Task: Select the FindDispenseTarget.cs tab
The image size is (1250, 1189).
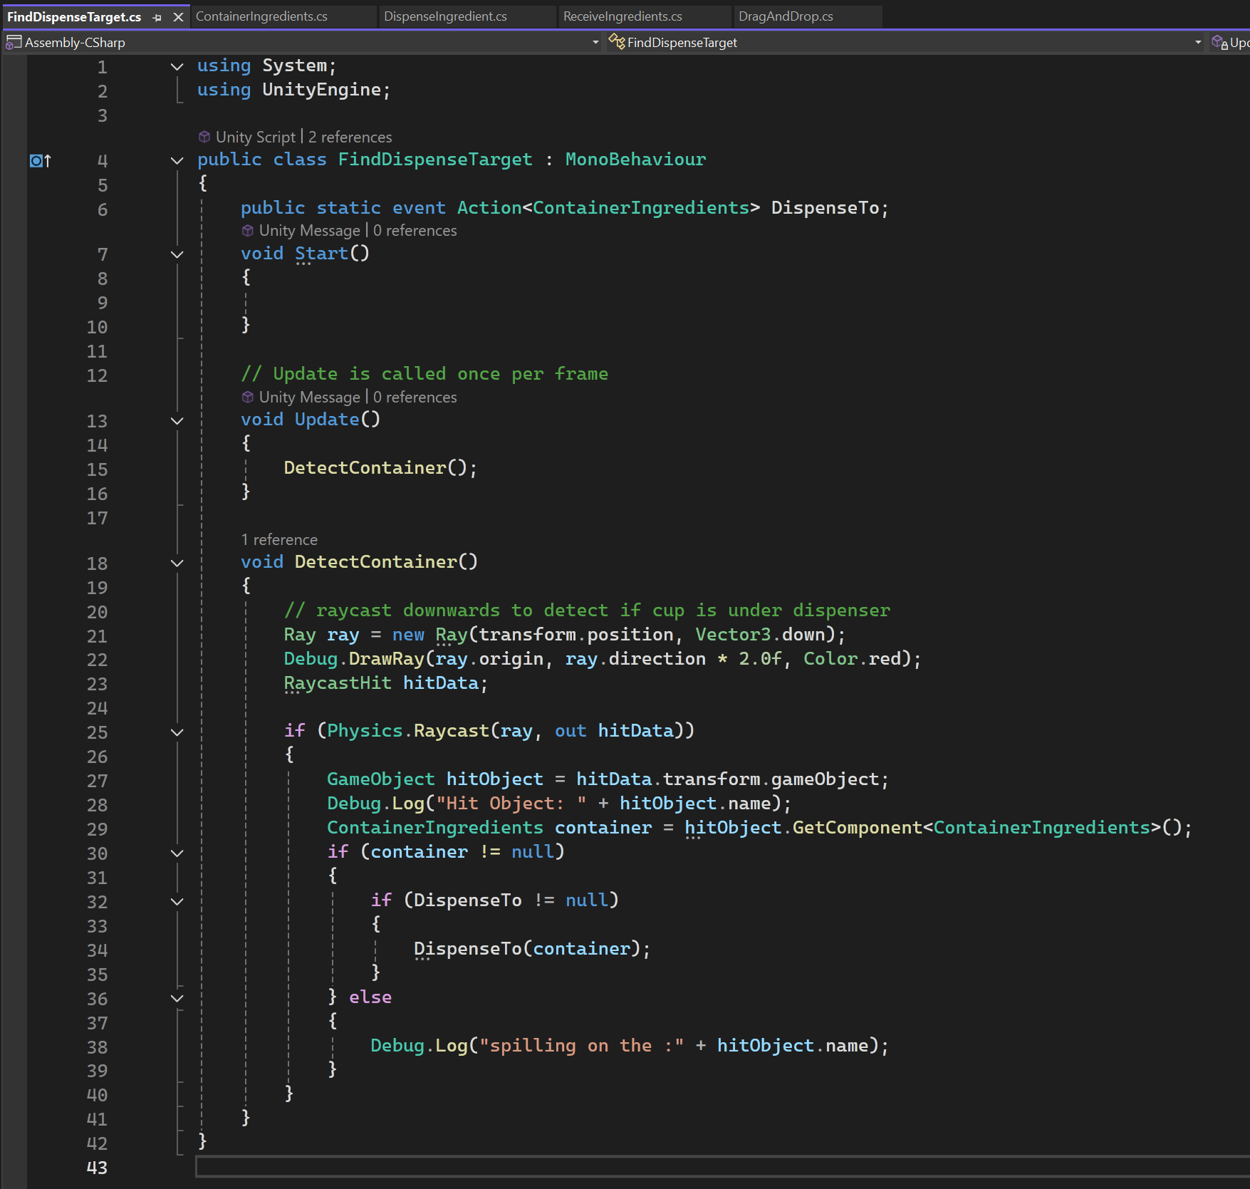Action: [74, 17]
